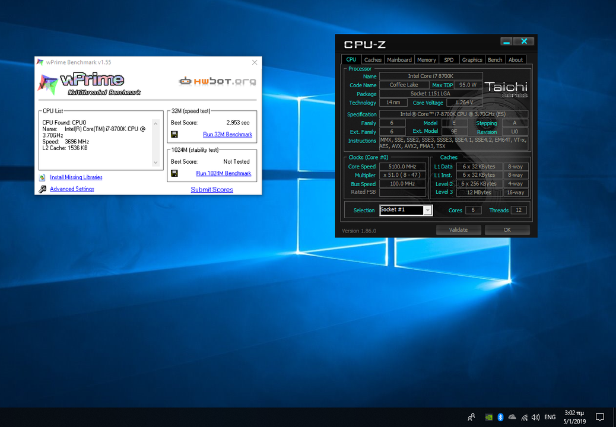This screenshot has width=616, height=427.
Task: Close the CPU-Z window
Action: (523, 41)
